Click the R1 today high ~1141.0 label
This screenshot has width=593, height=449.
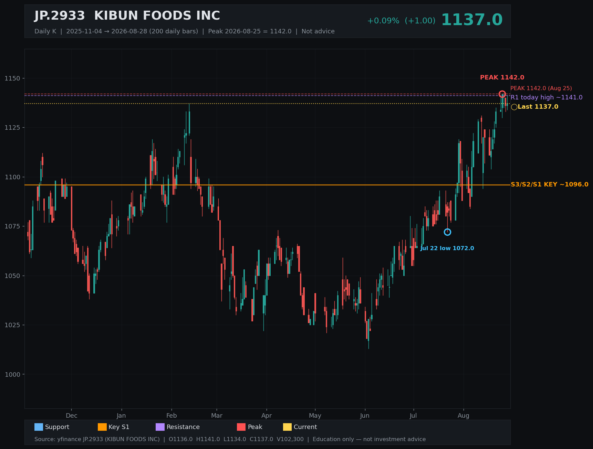point(547,97)
